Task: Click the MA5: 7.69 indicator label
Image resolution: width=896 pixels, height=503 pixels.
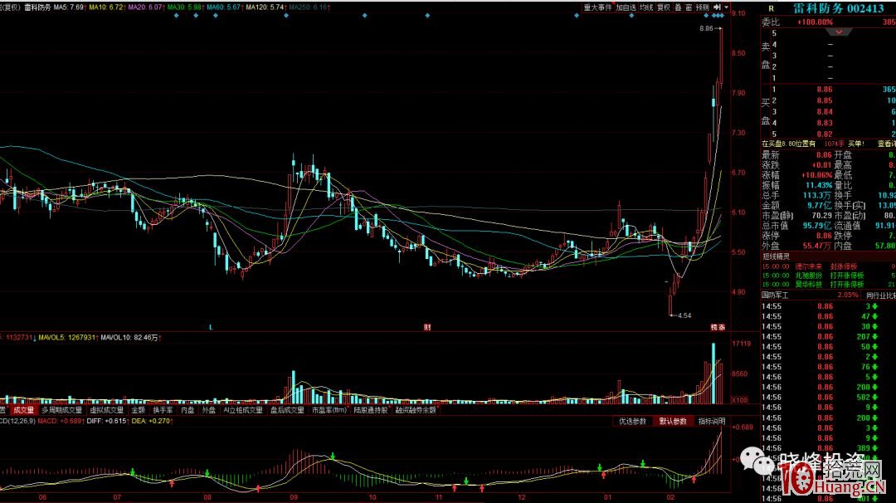Action: (x=70, y=7)
